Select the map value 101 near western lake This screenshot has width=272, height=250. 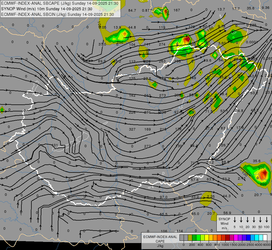point(55,145)
